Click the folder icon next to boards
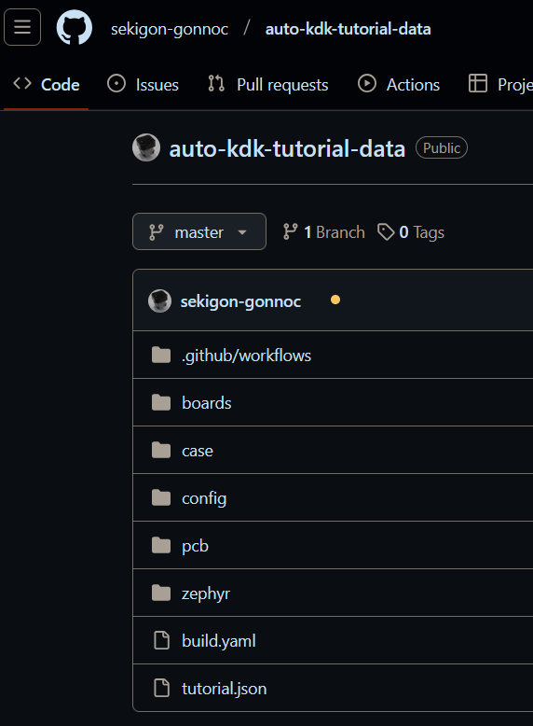This screenshot has height=726, width=533. pos(161,403)
